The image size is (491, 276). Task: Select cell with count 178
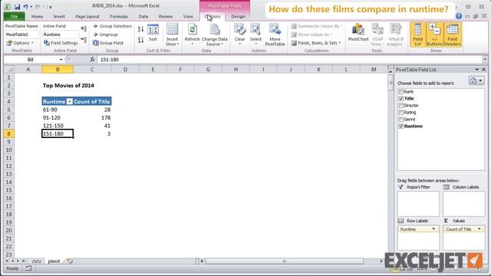pyautogui.click(x=92, y=117)
